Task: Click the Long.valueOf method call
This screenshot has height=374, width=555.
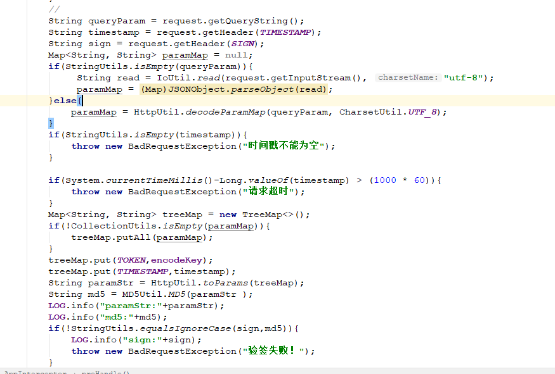Action: point(254,180)
